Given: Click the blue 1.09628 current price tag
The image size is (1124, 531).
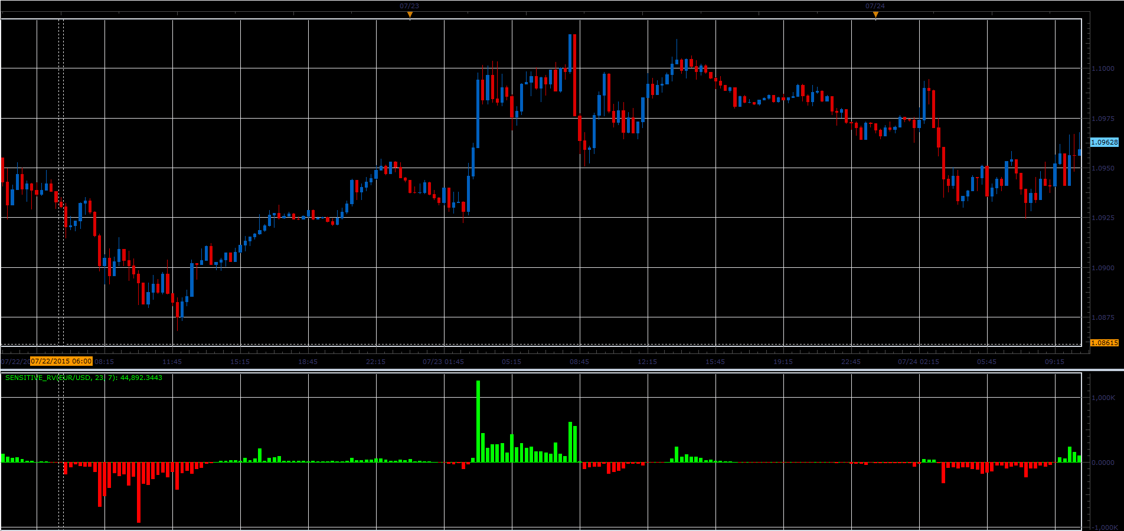Looking at the screenshot, I should 1104,142.
